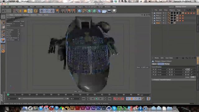Click the first material tag on Glass
The width and height of the screenshot is (199, 112).
(x=172, y=23)
